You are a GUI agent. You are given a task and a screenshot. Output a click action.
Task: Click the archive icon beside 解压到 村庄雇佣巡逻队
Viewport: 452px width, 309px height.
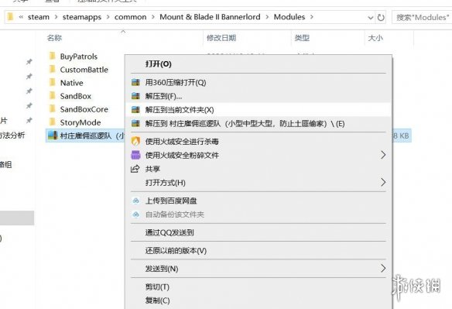[135, 124]
